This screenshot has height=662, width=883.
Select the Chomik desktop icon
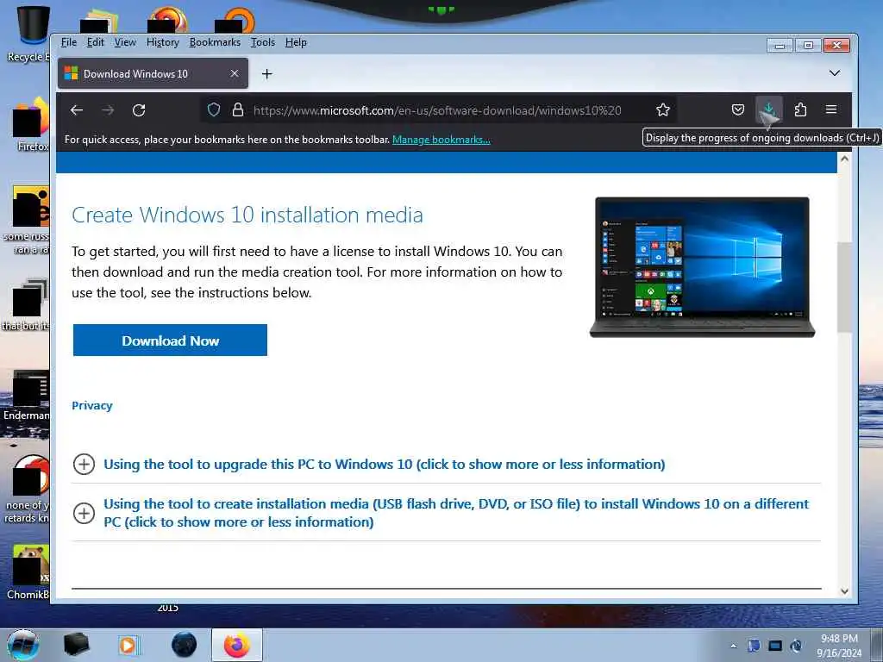(27, 572)
